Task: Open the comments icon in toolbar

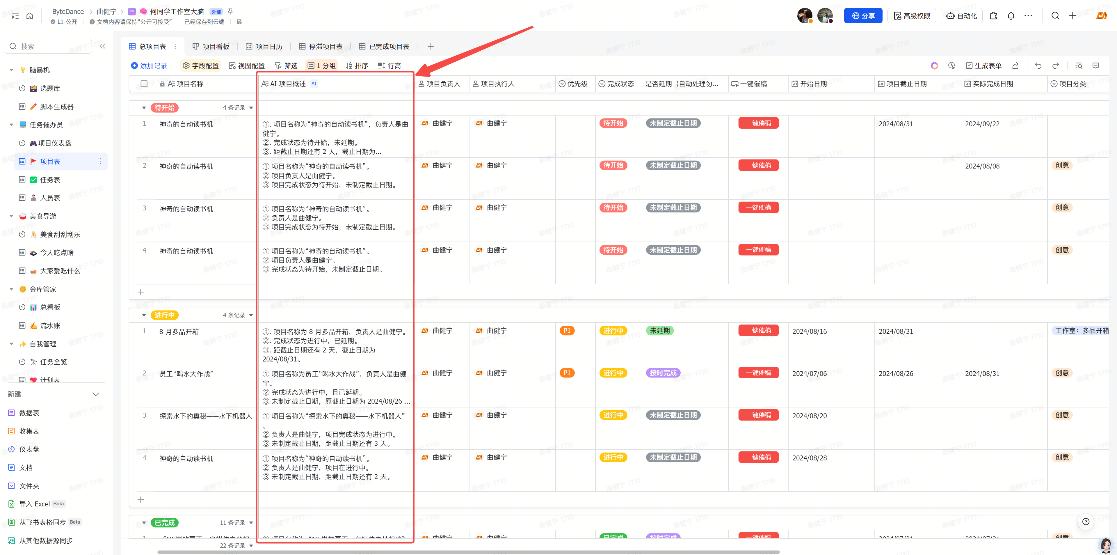Action: 1096,65
